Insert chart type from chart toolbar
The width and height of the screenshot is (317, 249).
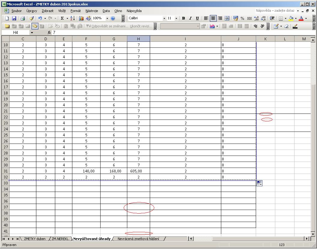pyautogui.click(x=212, y=26)
